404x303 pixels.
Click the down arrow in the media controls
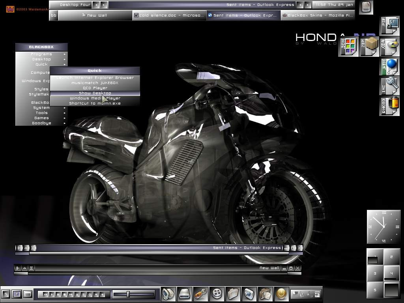tap(103, 294)
